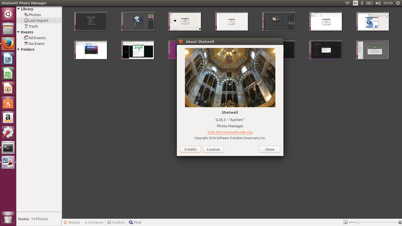Launch Terminal from the launcher
The height and width of the screenshot is (226, 402).
tap(8, 147)
